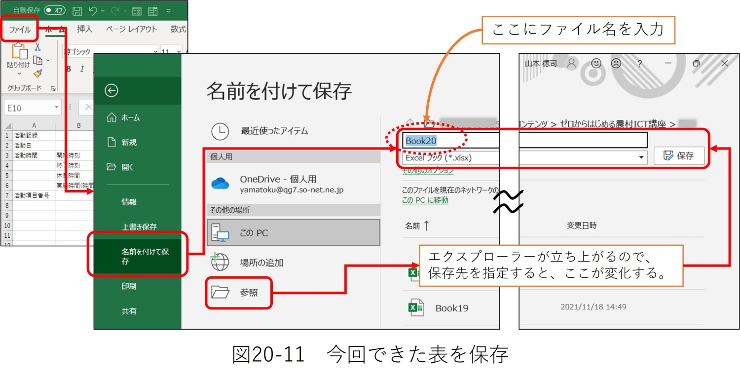This screenshot has height=380, width=740.
Task: Open the copy options dropdown arrow
Action: tap(48, 61)
